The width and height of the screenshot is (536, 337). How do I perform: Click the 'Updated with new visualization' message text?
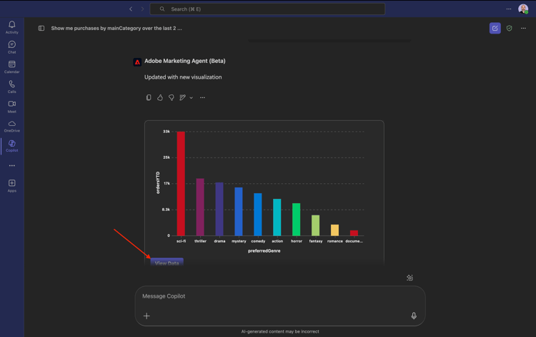tap(183, 77)
